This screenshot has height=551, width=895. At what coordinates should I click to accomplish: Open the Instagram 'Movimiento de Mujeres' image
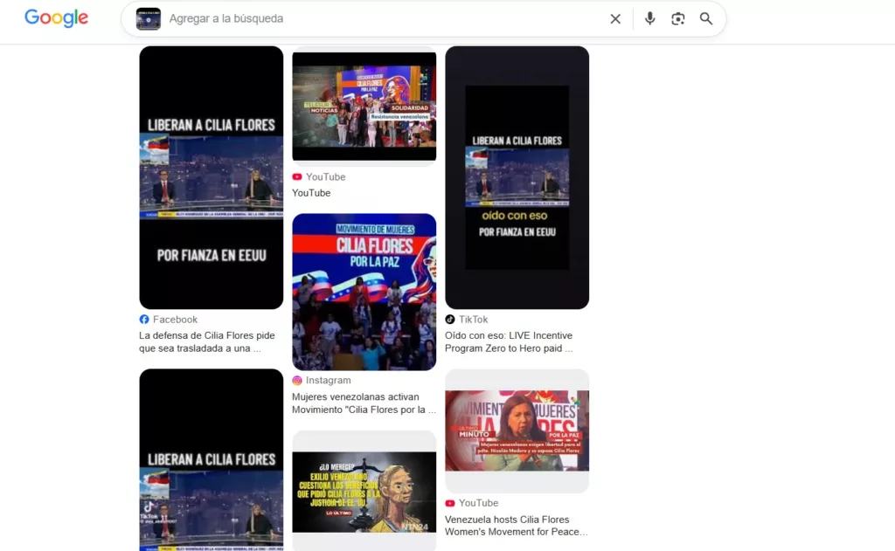[x=364, y=292]
